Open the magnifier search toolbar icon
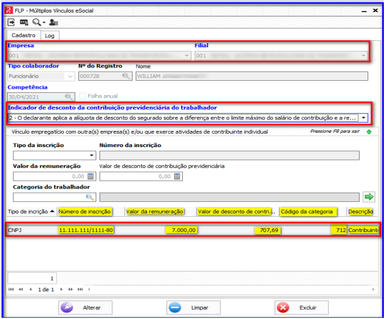 (x=36, y=22)
